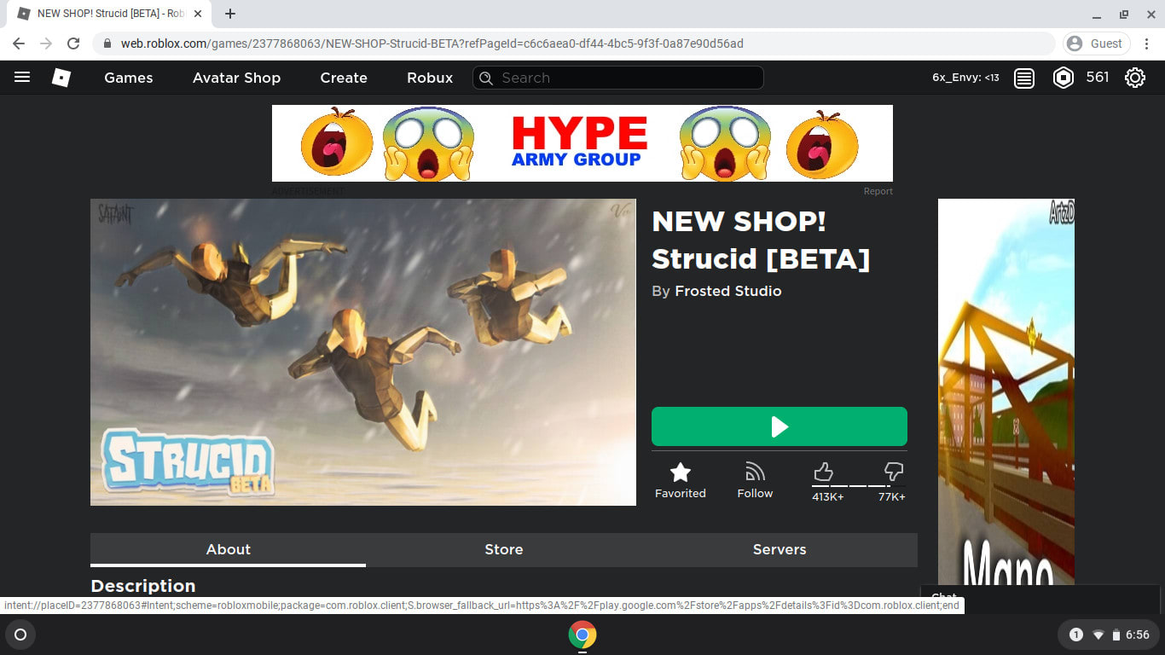Reload the page

click(73, 43)
